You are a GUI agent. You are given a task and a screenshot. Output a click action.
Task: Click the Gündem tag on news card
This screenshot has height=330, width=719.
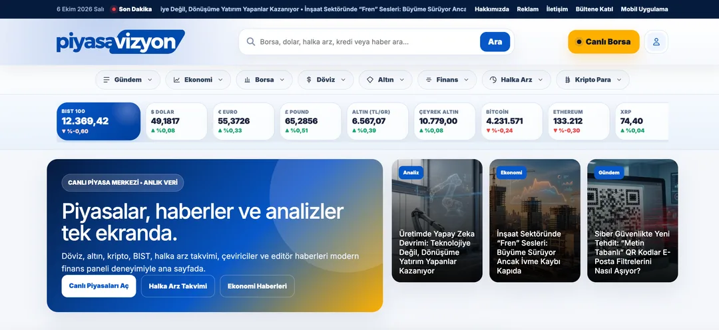(x=609, y=173)
